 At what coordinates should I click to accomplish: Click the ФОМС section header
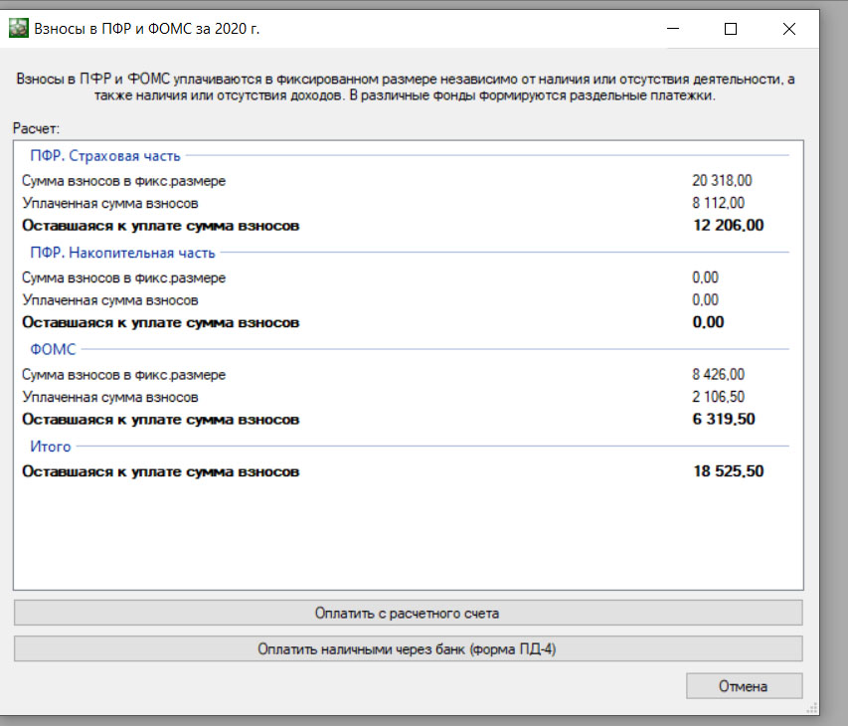click(53, 349)
